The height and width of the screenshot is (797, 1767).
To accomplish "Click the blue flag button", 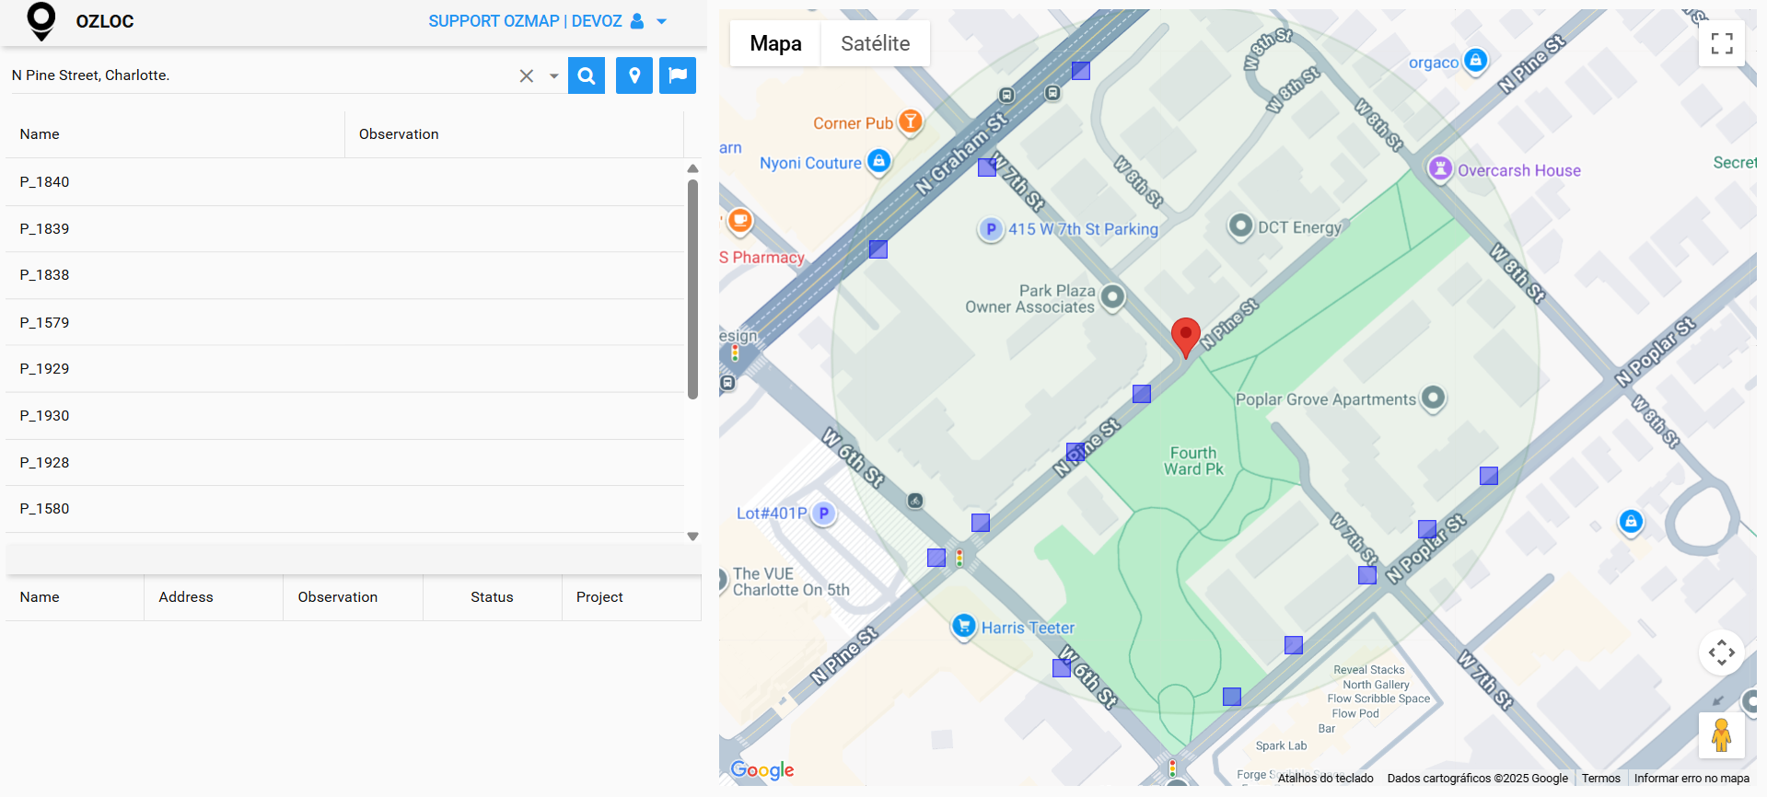I will click(678, 75).
